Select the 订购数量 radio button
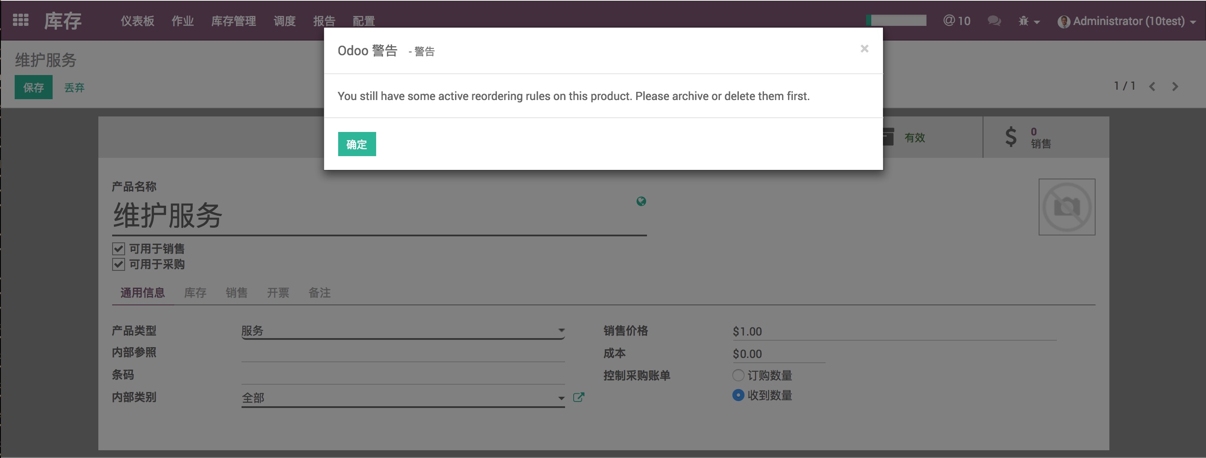Viewport: 1206px width, 458px height. click(x=738, y=375)
